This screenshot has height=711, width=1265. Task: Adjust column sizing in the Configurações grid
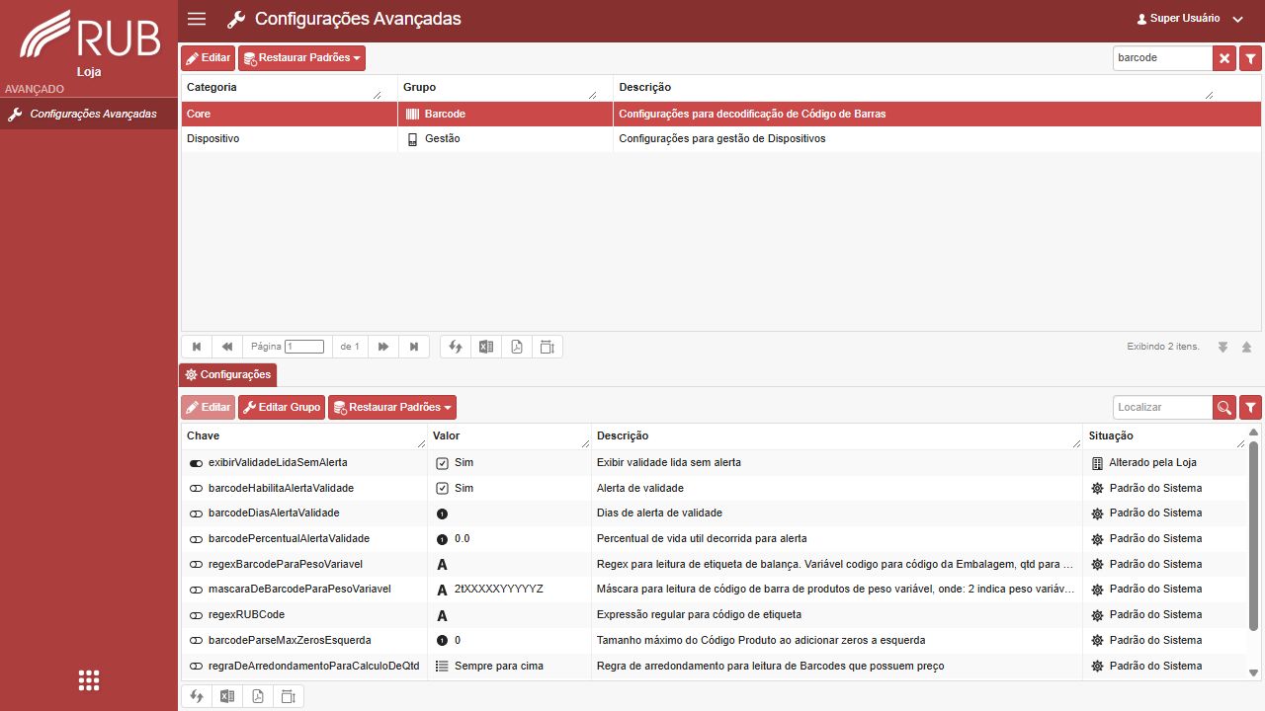[289, 696]
